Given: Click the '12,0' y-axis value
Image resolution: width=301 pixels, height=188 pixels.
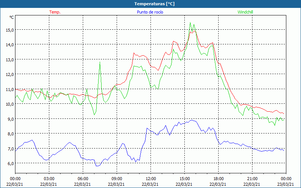Looking at the screenshot, I should point(10,74).
